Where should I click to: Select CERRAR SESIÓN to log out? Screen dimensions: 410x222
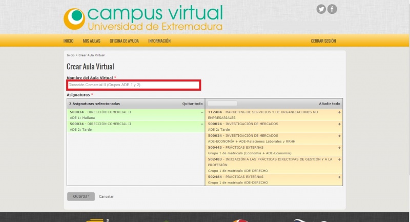pyautogui.click(x=323, y=41)
